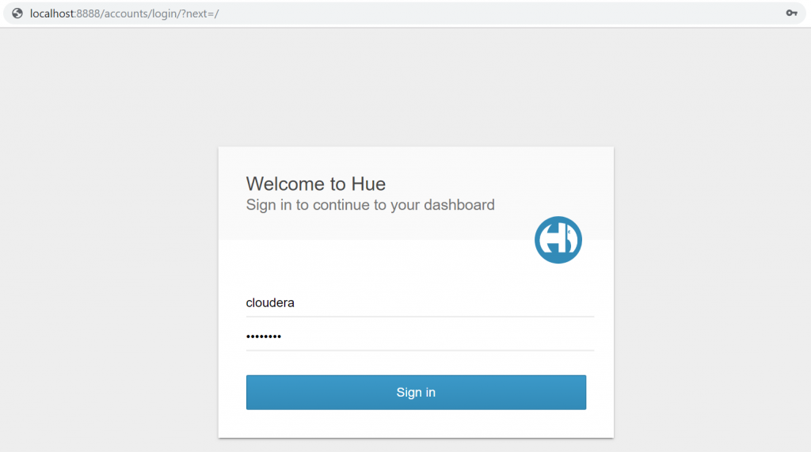
Task: Click the globe site information icon
Action: pyautogui.click(x=17, y=13)
